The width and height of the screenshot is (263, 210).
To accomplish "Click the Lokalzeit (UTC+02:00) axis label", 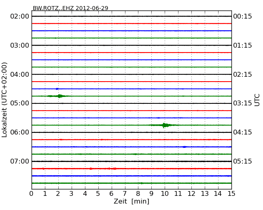I will tap(4, 100).
